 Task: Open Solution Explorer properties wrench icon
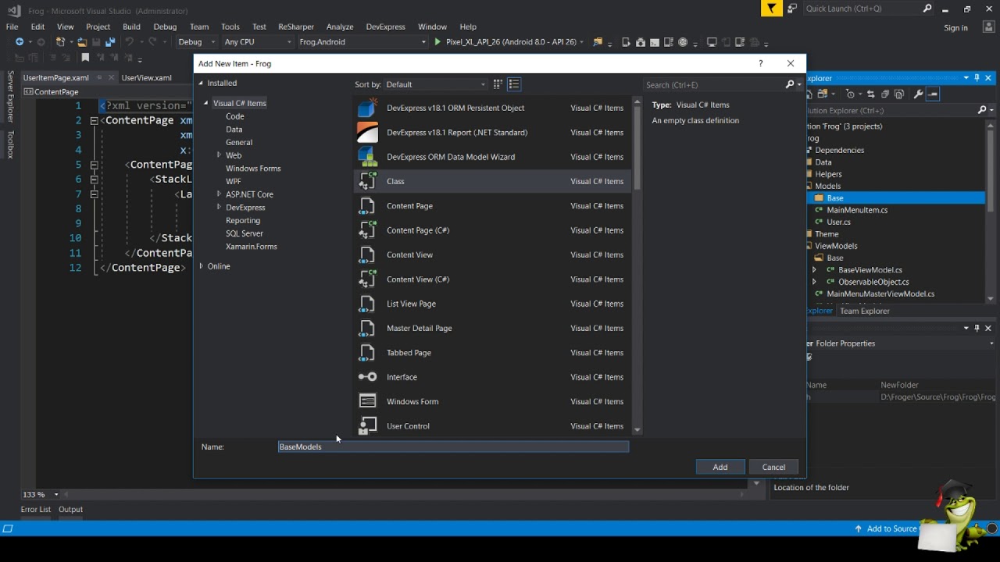(x=918, y=94)
